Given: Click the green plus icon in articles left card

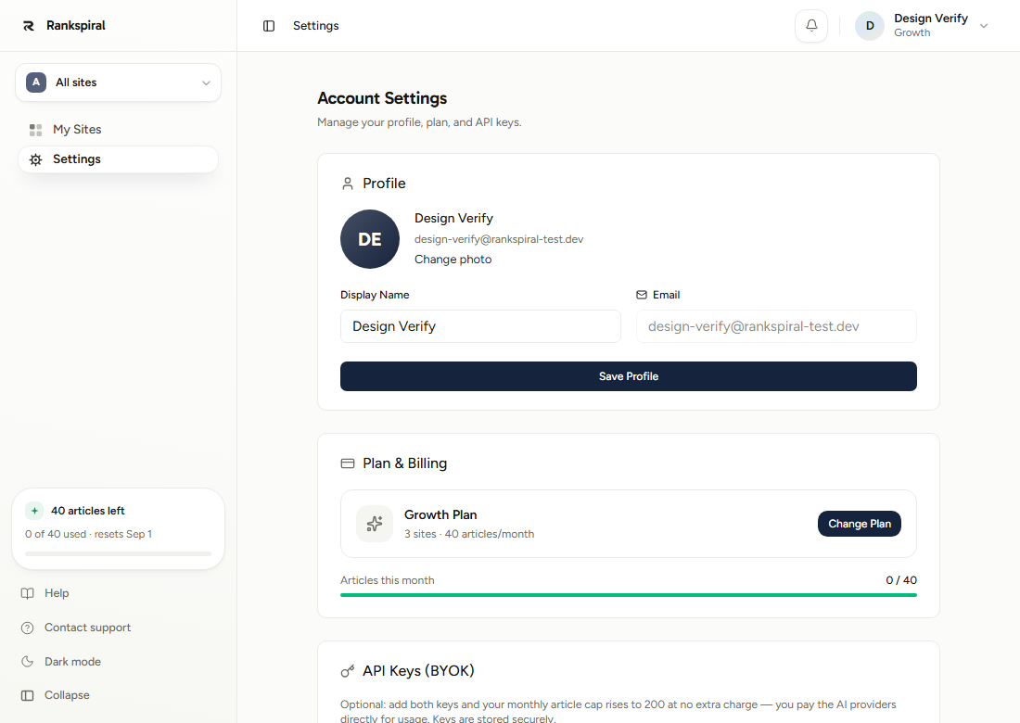Looking at the screenshot, I should [x=34, y=511].
